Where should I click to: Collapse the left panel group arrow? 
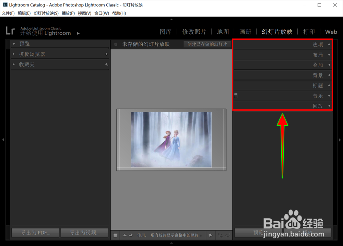[3, 139]
